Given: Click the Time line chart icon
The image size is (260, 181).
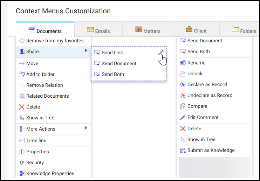Looking at the screenshot, I should click(x=22, y=140).
